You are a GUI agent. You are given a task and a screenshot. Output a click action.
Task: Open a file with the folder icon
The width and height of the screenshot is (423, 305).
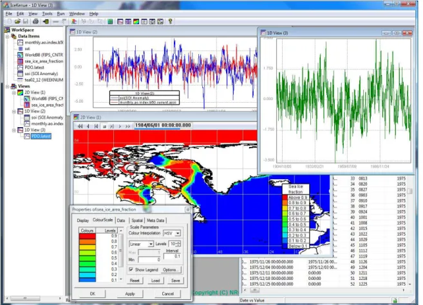17,22
